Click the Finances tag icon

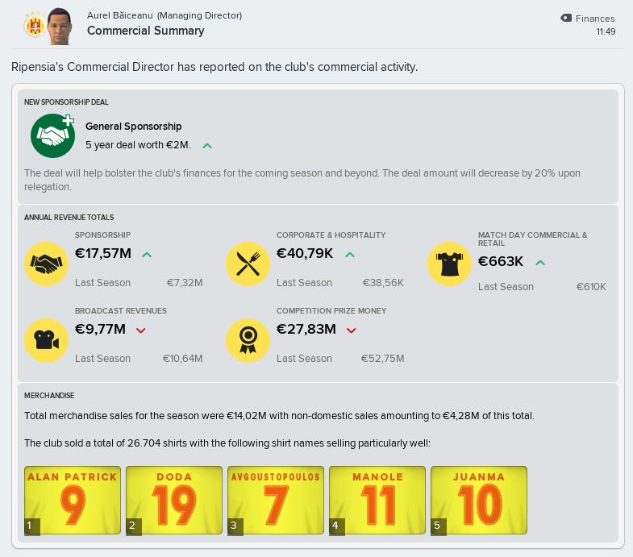click(x=566, y=19)
